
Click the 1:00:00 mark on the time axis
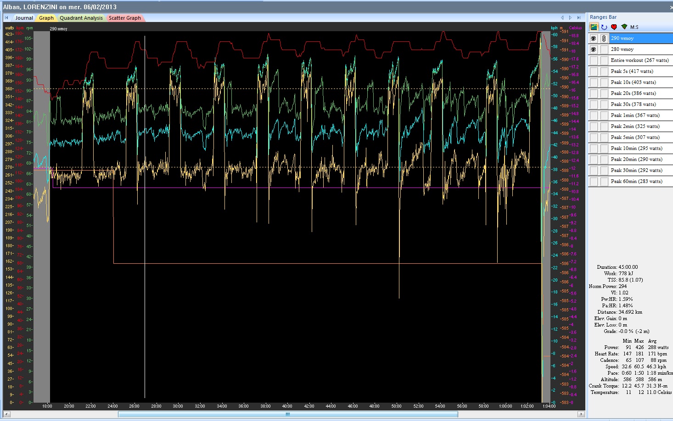[505, 406]
